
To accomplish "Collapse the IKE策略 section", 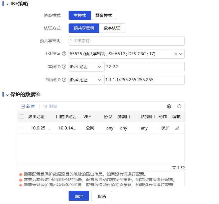I will pos(7,4).
